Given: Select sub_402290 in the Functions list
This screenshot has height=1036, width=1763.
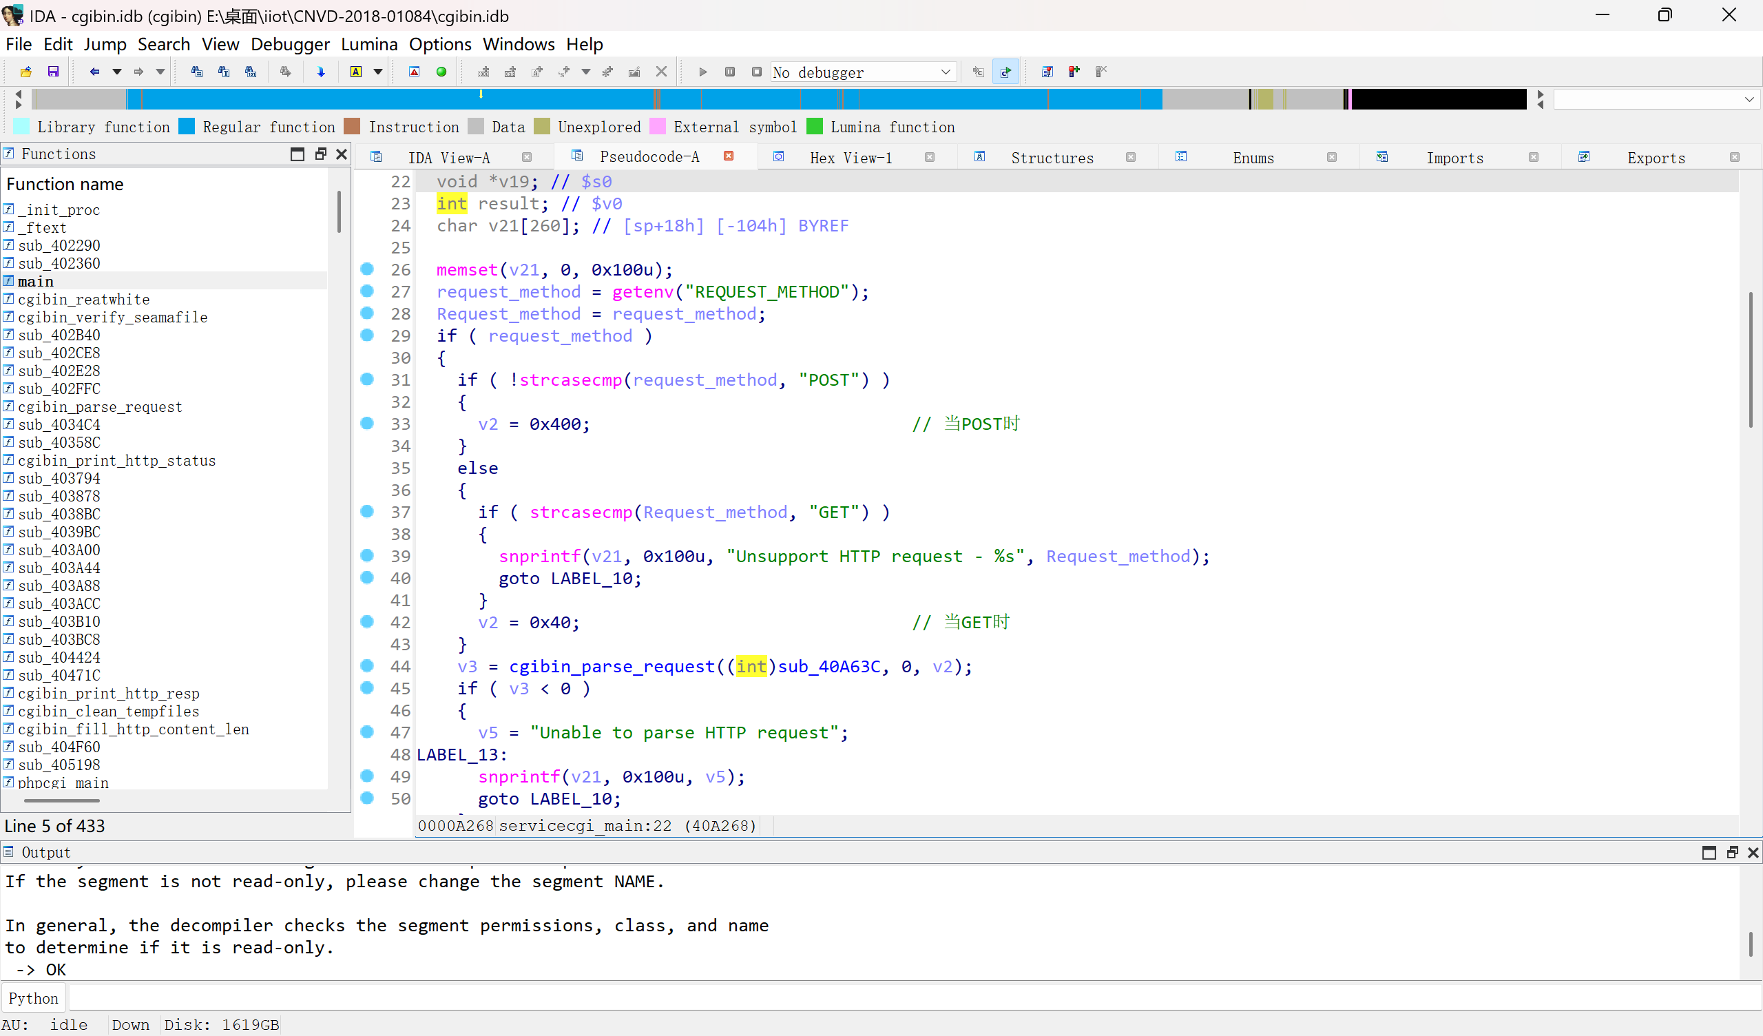Looking at the screenshot, I should pos(59,246).
